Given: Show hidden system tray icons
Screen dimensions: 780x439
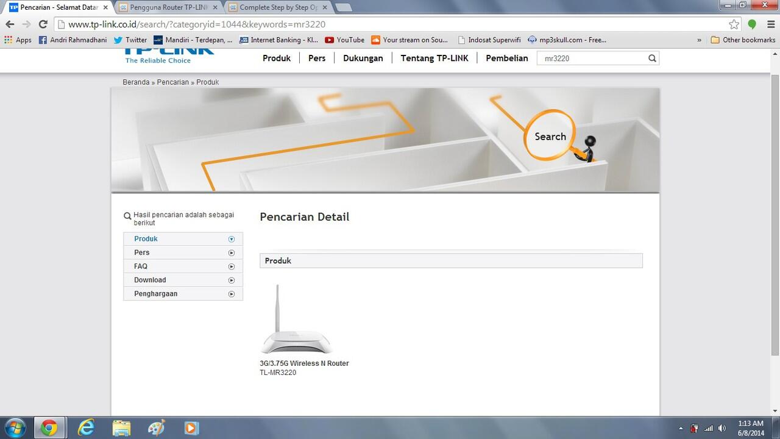Looking at the screenshot, I should (681, 428).
